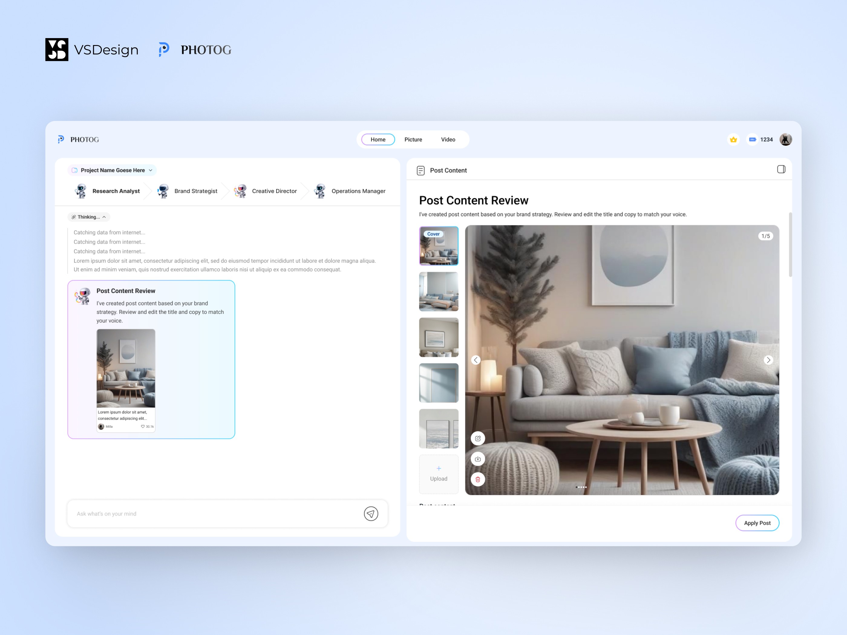The height and width of the screenshot is (635, 847).
Task: Switch to the Picture tab
Action: coord(413,140)
